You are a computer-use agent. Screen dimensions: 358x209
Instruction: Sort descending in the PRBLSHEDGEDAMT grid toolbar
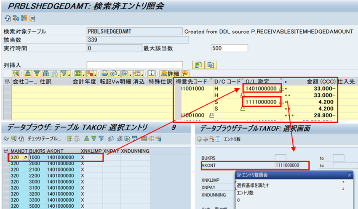37,74
